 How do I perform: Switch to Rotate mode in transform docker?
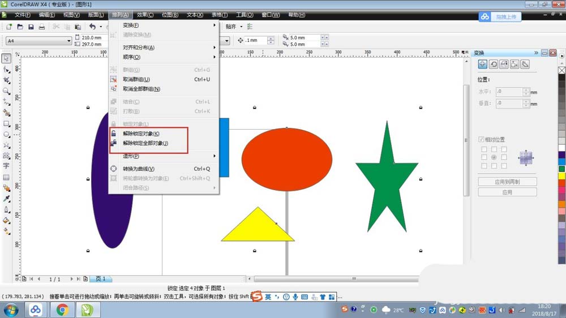point(494,65)
